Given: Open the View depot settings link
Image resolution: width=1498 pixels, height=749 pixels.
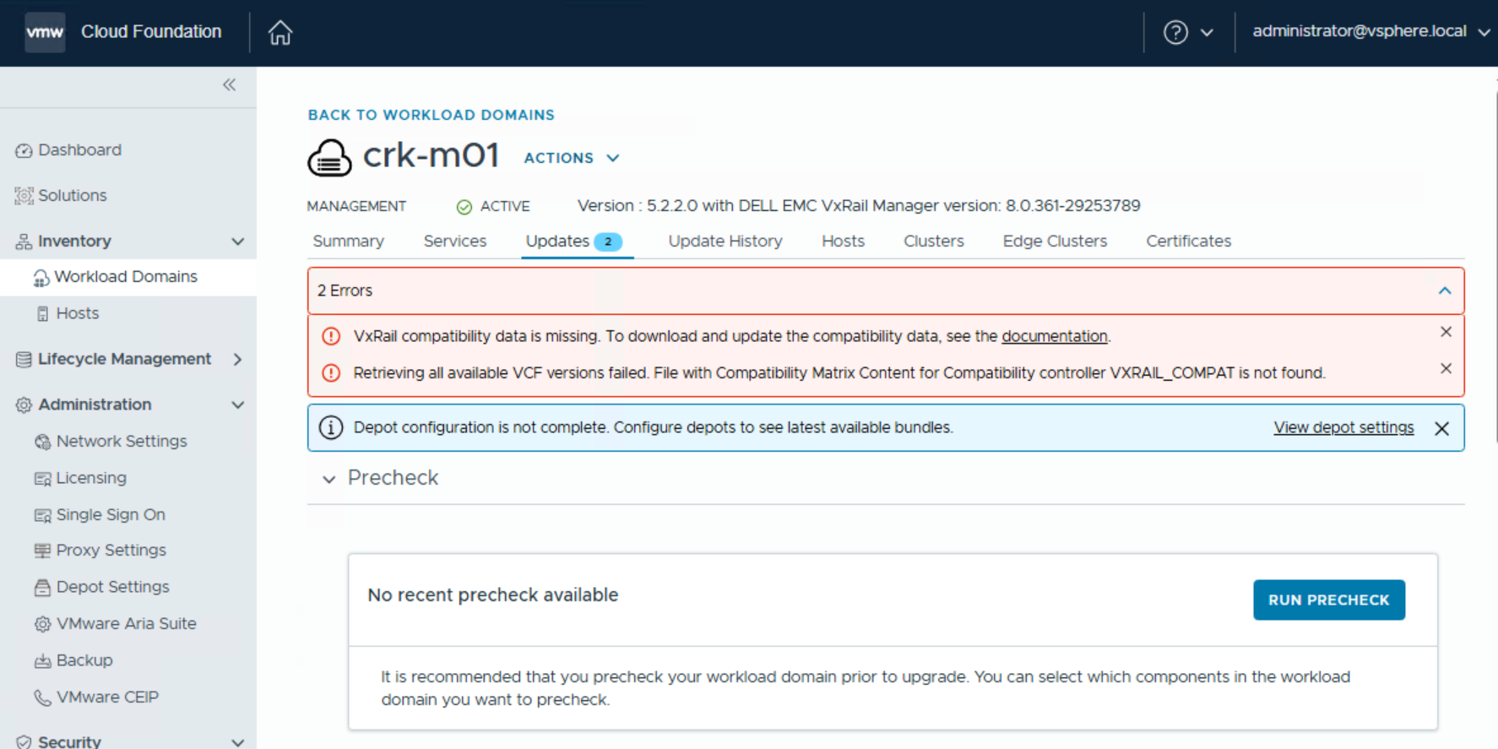Looking at the screenshot, I should [1343, 428].
